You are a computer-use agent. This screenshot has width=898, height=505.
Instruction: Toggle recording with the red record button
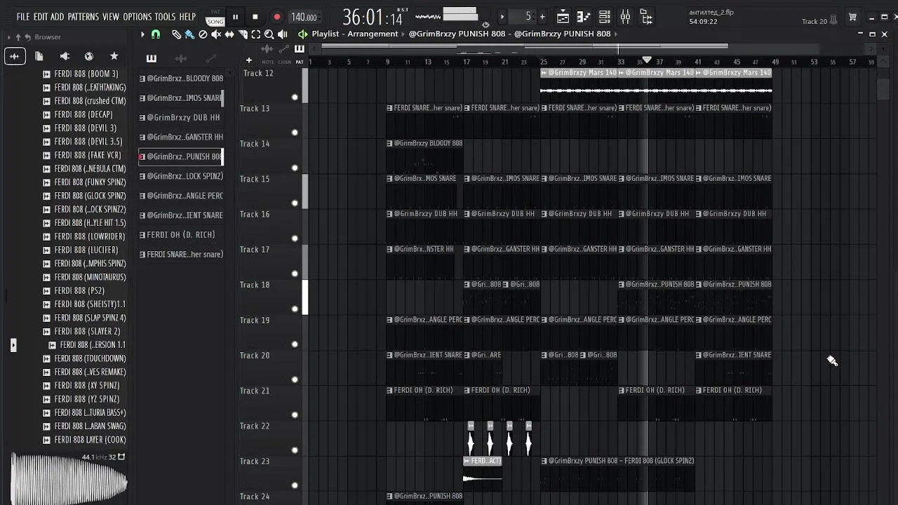pyautogui.click(x=277, y=17)
